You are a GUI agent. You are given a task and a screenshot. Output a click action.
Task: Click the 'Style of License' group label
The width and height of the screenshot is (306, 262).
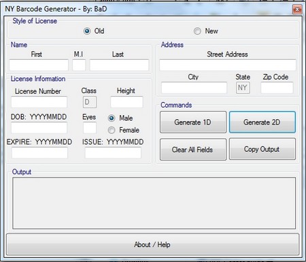[x=35, y=21]
